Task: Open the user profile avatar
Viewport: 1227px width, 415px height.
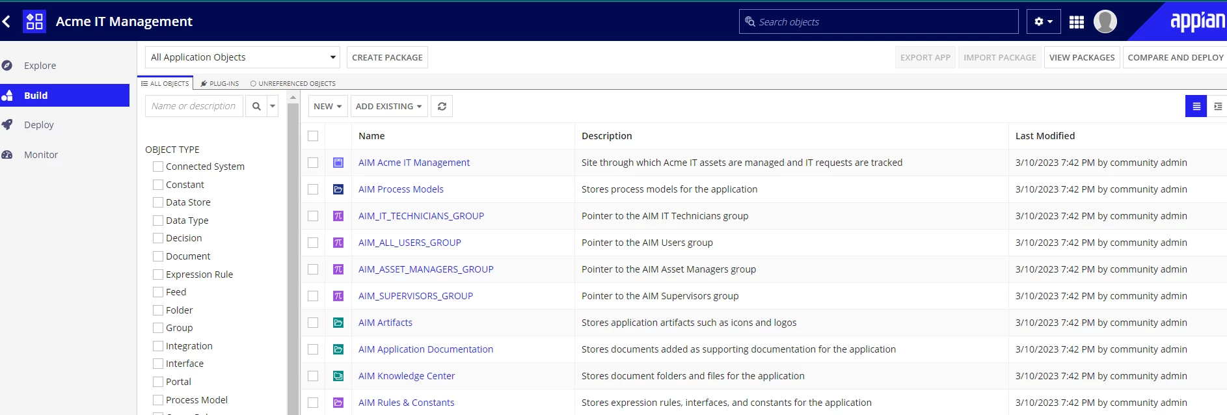Action: [1105, 21]
